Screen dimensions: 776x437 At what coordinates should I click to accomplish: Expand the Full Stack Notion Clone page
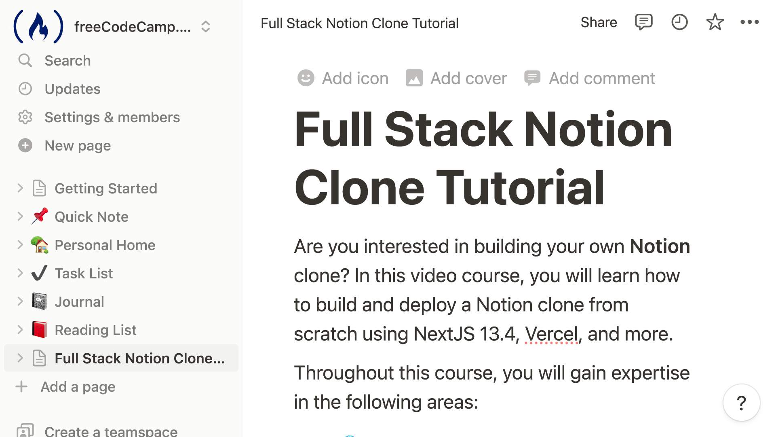point(20,358)
